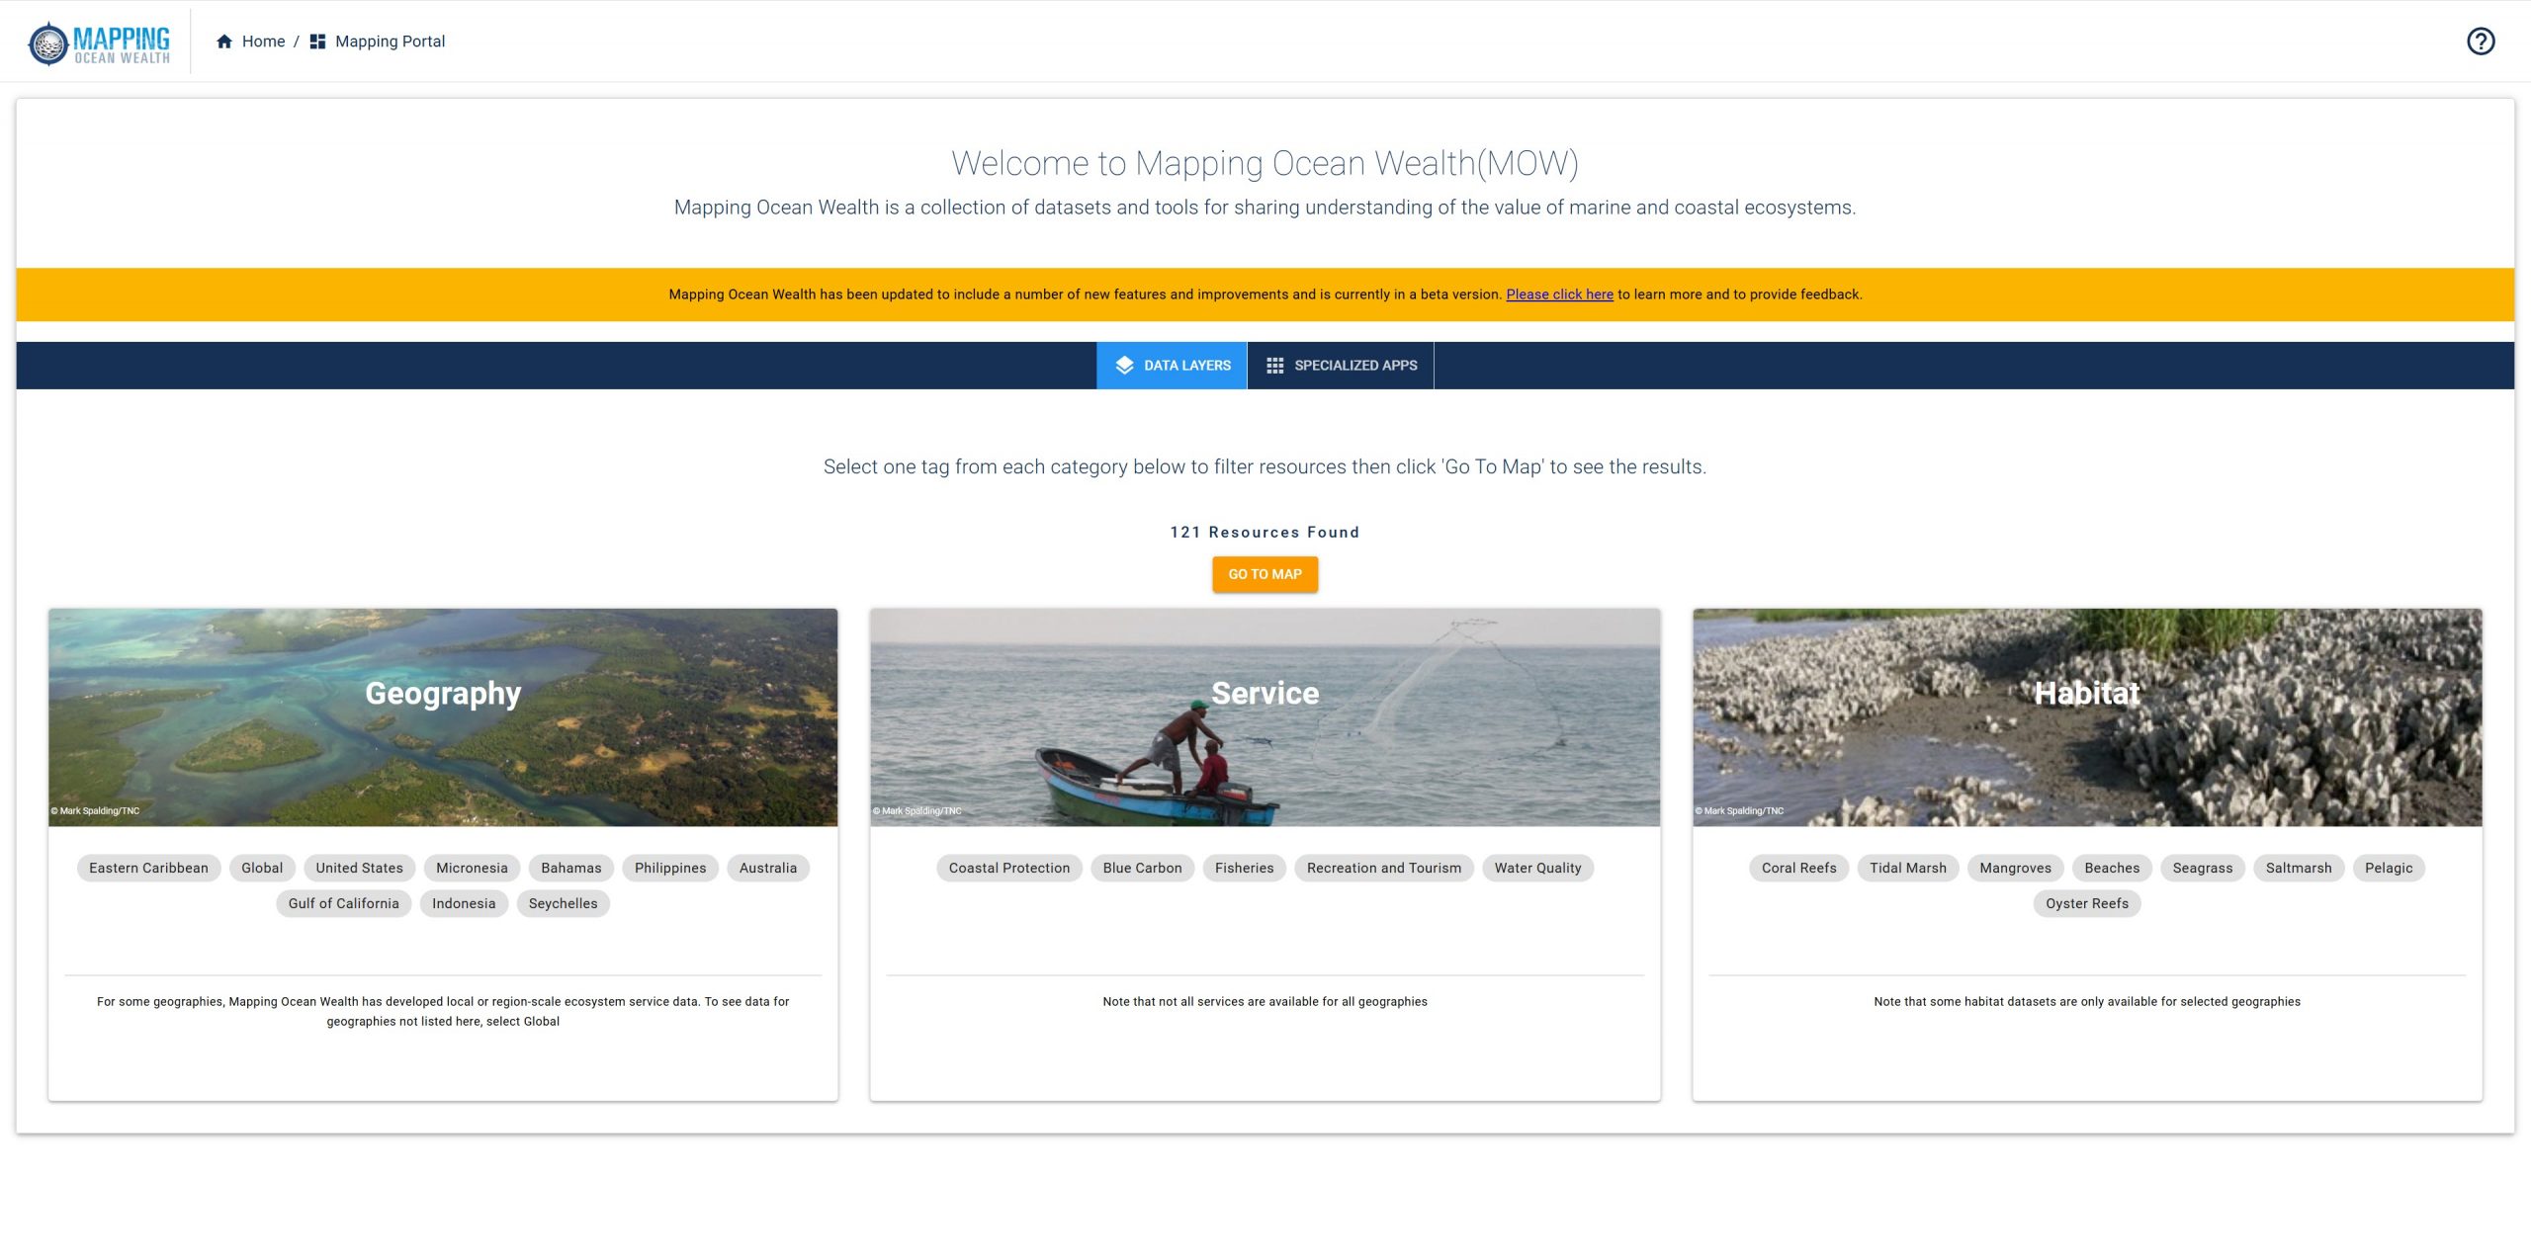Enable the Oyster Reefs habitat filter
The height and width of the screenshot is (1256, 2531).
coord(2086,903)
